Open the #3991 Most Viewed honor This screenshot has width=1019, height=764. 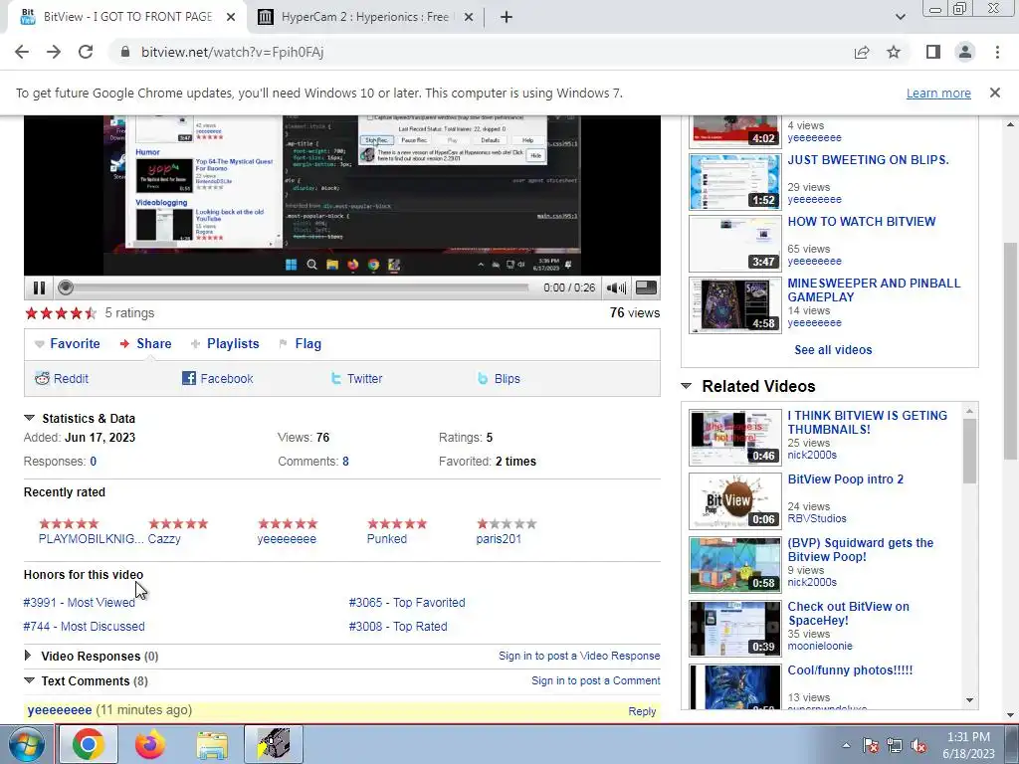(80, 602)
